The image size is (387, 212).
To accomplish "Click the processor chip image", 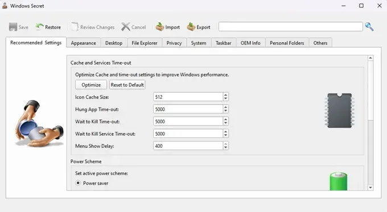I will click(x=340, y=110).
